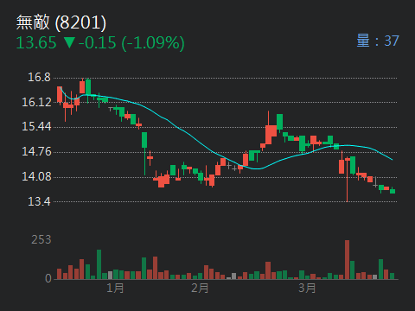
Task: Click the 15.44 price axis label
Action: click(x=36, y=127)
